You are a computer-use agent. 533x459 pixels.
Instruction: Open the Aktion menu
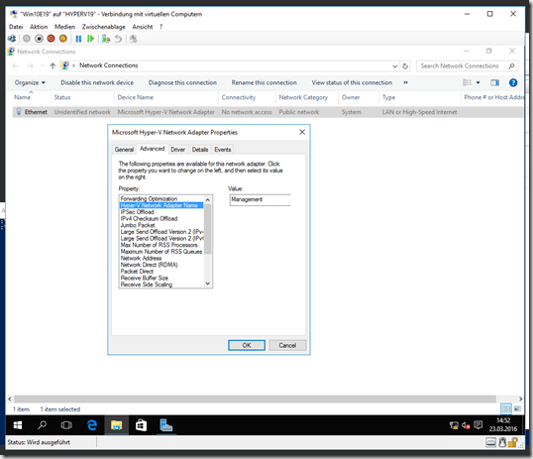tap(39, 27)
